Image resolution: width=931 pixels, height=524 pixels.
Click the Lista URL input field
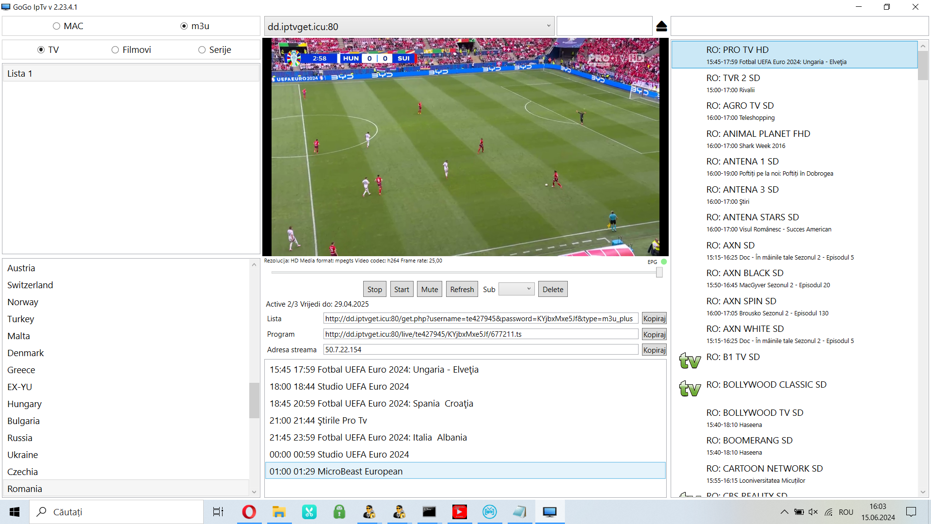[x=481, y=318]
